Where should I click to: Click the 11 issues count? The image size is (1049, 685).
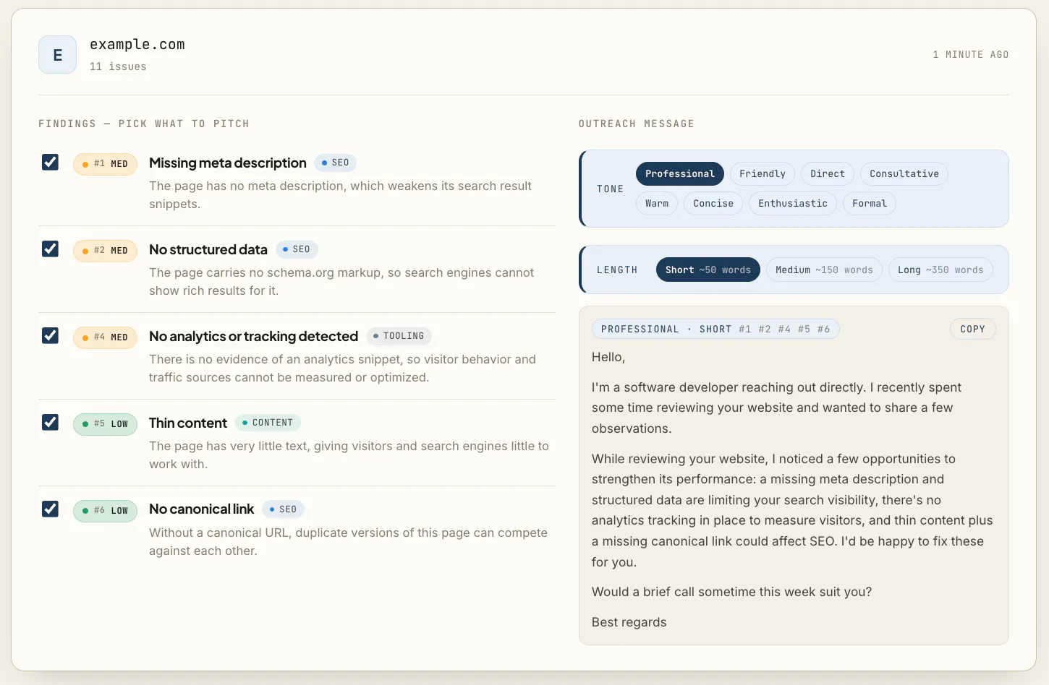[118, 66]
